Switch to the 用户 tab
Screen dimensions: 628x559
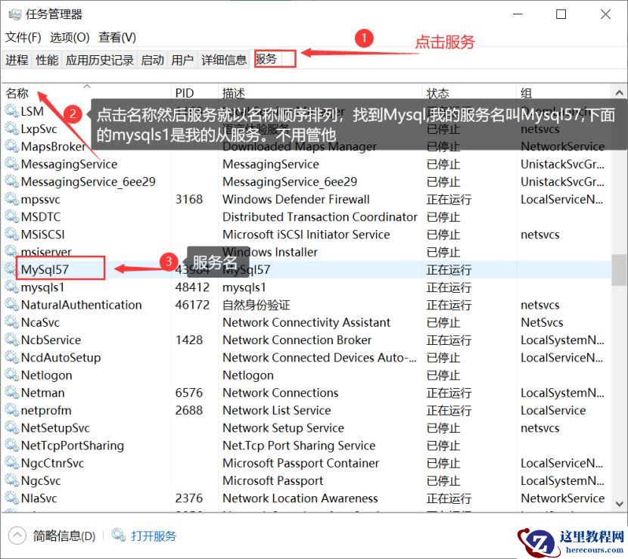(x=182, y=60)
